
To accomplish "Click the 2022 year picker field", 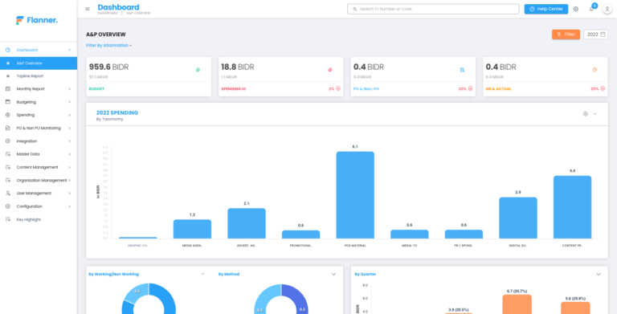I will (x=596, y=35).
